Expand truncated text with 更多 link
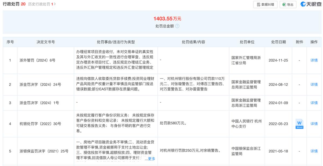This screenshot has height=166, width=323. click(152, 159)
